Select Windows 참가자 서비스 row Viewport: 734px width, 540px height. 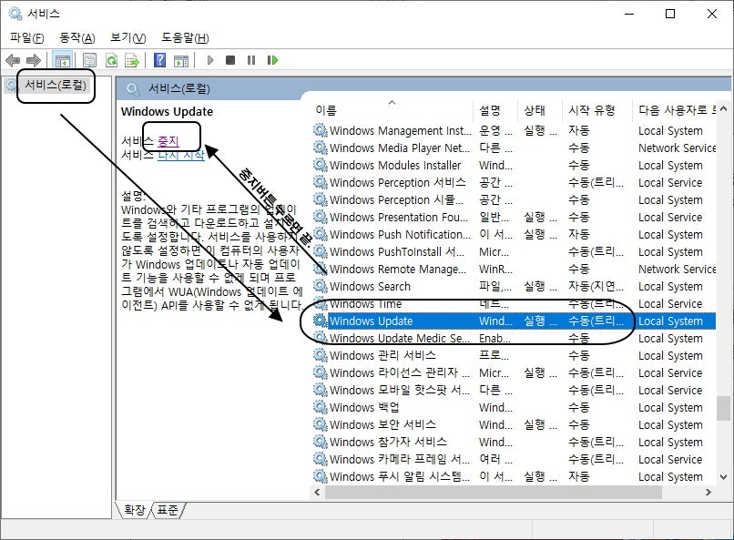coord(514,443)
